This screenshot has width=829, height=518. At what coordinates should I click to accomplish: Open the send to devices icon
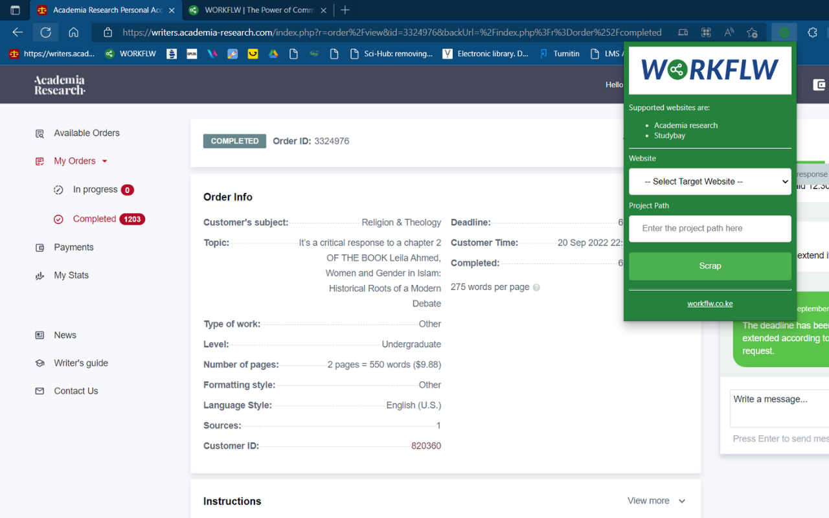tap(683, 32)
